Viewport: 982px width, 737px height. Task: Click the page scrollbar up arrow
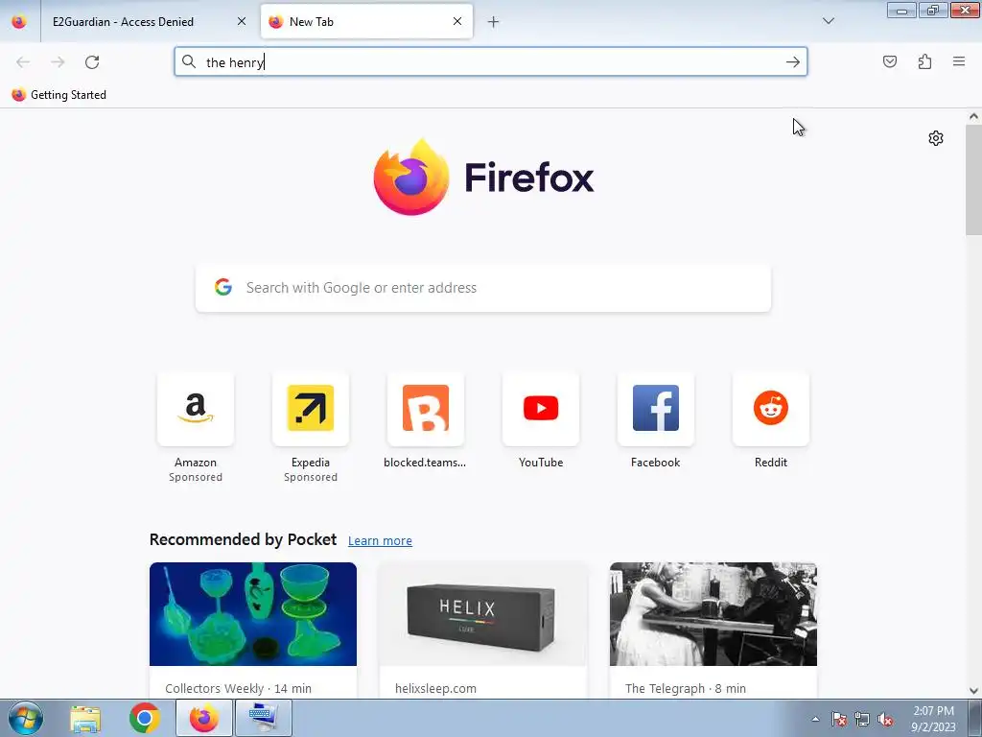(973, 116)
